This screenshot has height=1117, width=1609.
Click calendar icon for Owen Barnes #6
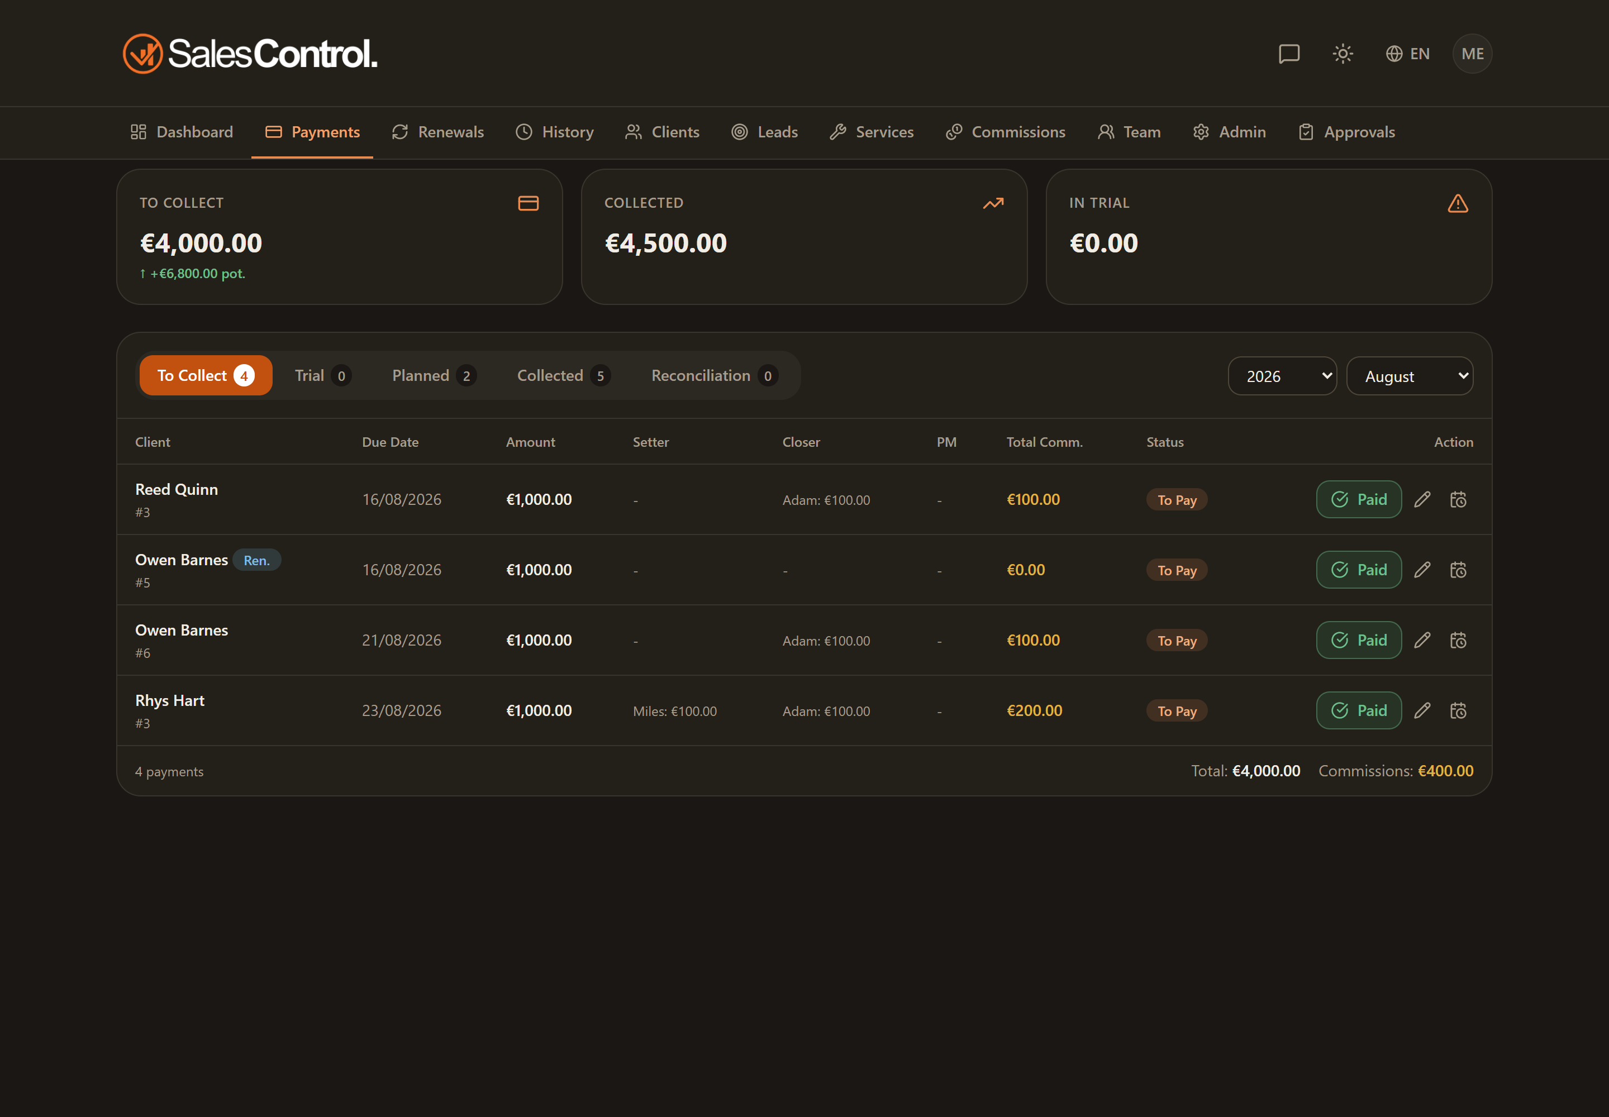point(1458,641)
